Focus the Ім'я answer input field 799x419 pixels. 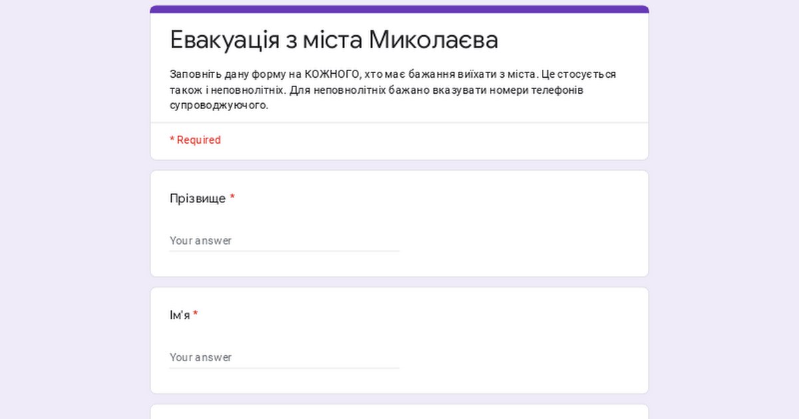click(x=284, y=357)
